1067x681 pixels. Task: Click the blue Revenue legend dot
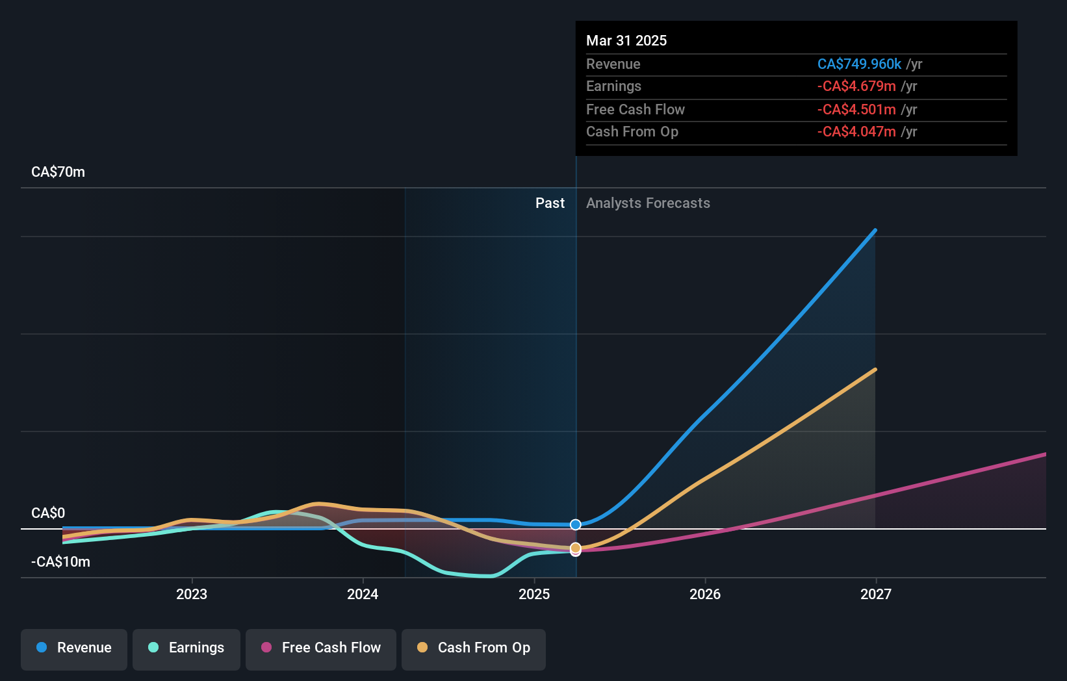click(x=40, y=648)
